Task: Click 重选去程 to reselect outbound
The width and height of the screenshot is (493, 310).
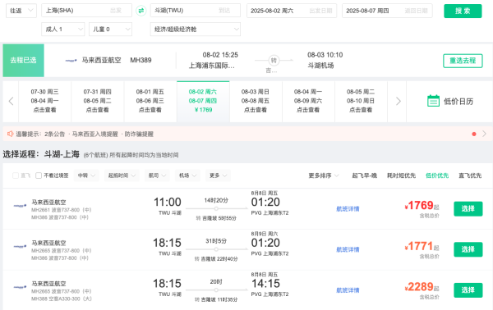Action: pyautogui.click(x=463, y=61)
